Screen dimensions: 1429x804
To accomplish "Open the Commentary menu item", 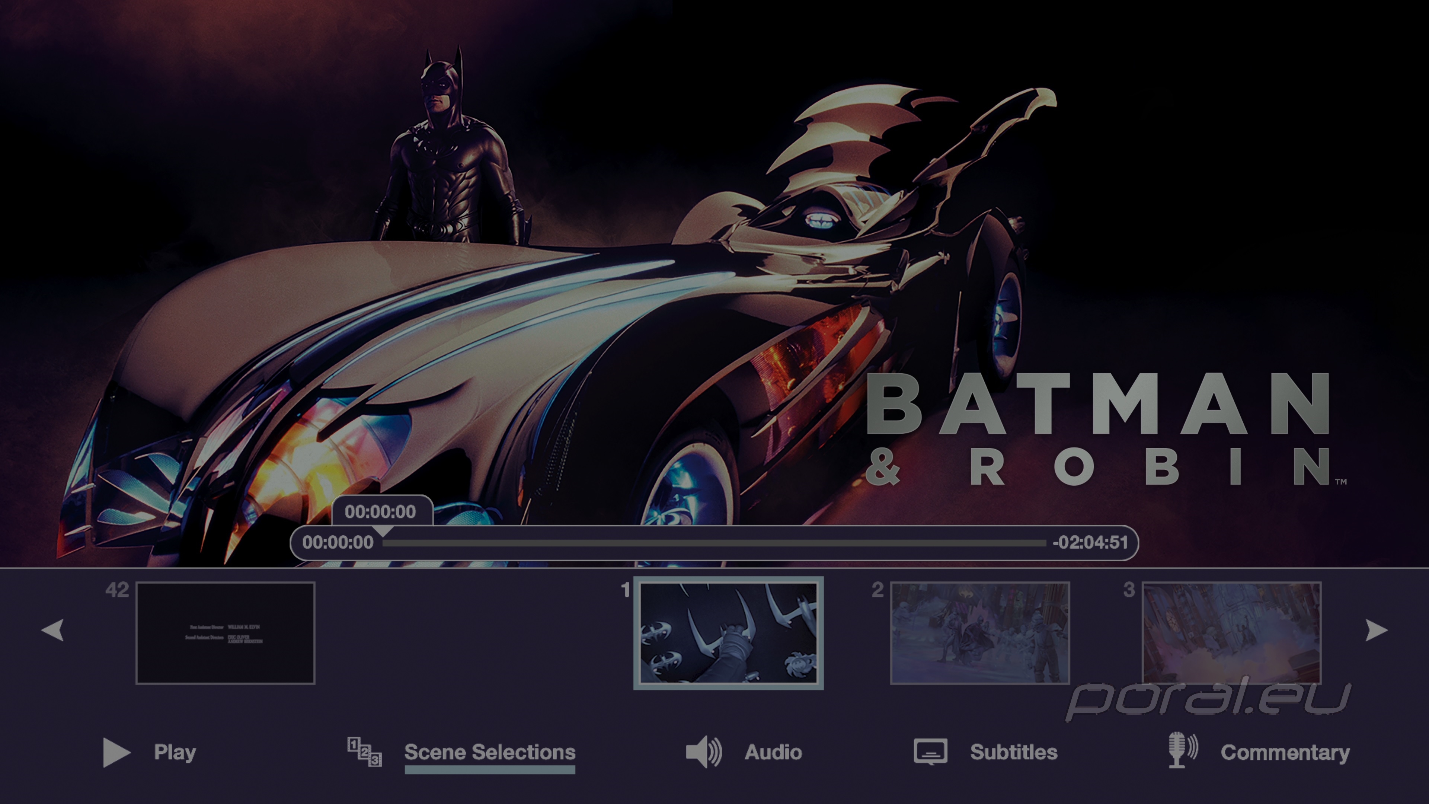I will [x=1285, y=753].
